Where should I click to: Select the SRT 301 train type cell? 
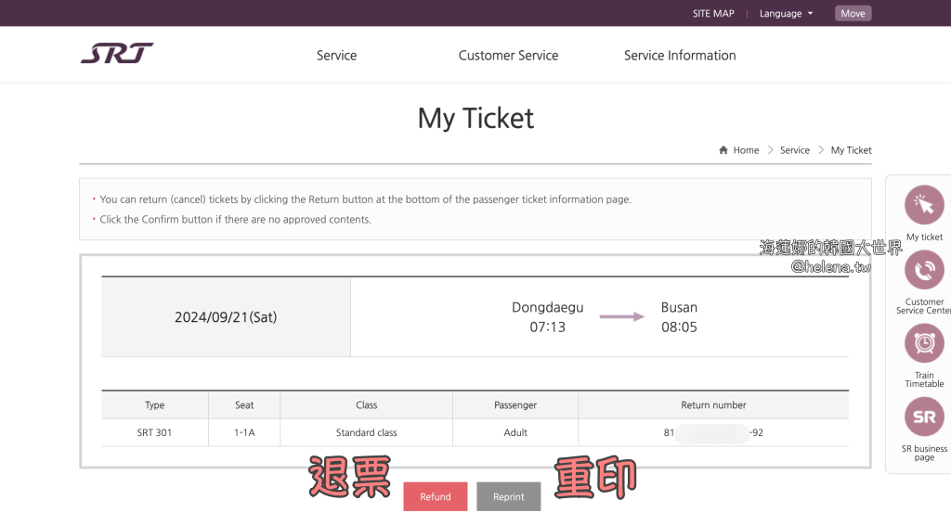click(x=155, y=432)
